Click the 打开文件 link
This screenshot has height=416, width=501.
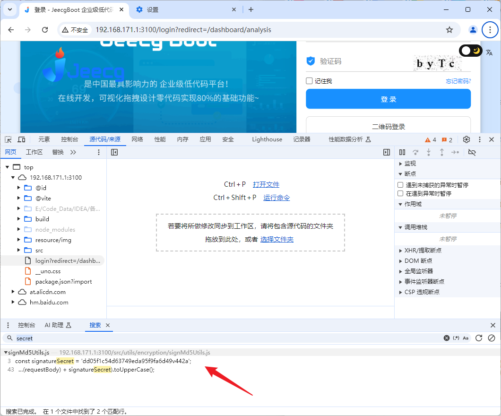[x=266, y=184]
